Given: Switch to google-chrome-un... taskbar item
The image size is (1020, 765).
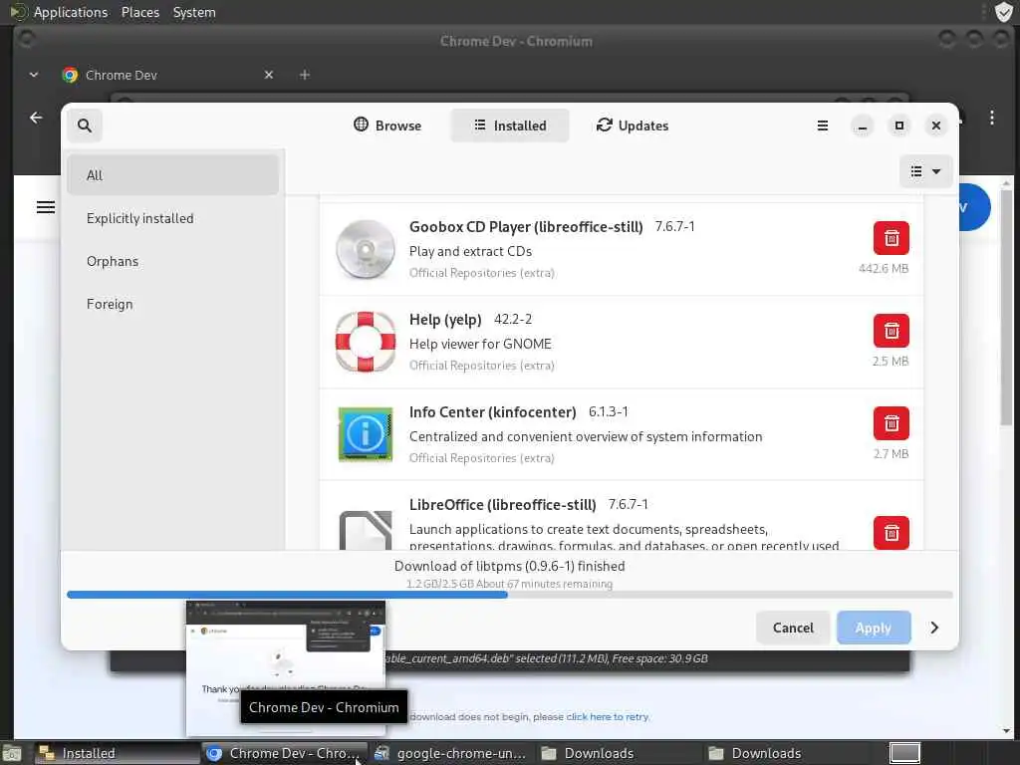Looking at the screenshot, I should coord(451,753).
